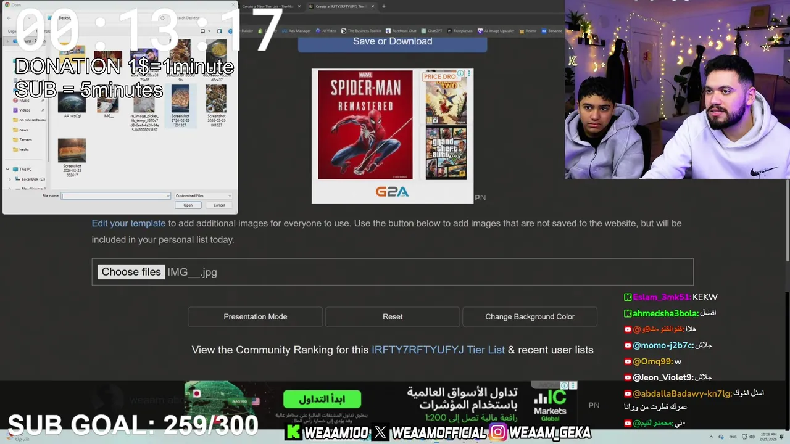Viewport: 790px width, 444px height.
Task: Open the Customised Files type dropdown
Action: (203, 196)
